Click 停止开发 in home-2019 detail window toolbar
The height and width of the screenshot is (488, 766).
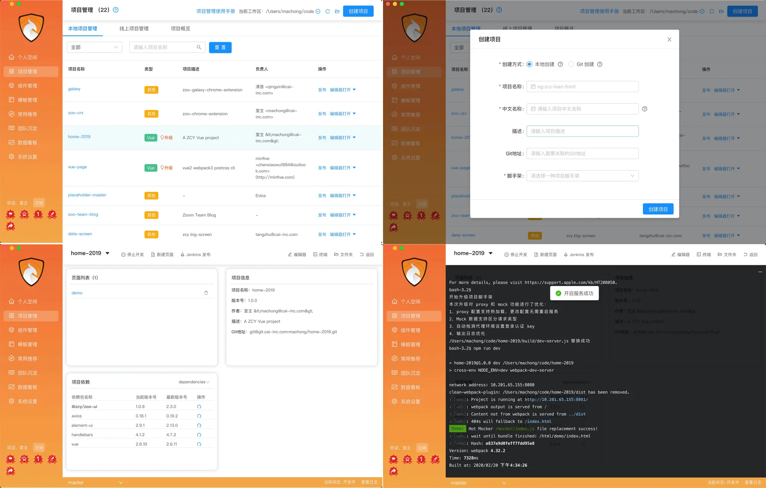132,255
